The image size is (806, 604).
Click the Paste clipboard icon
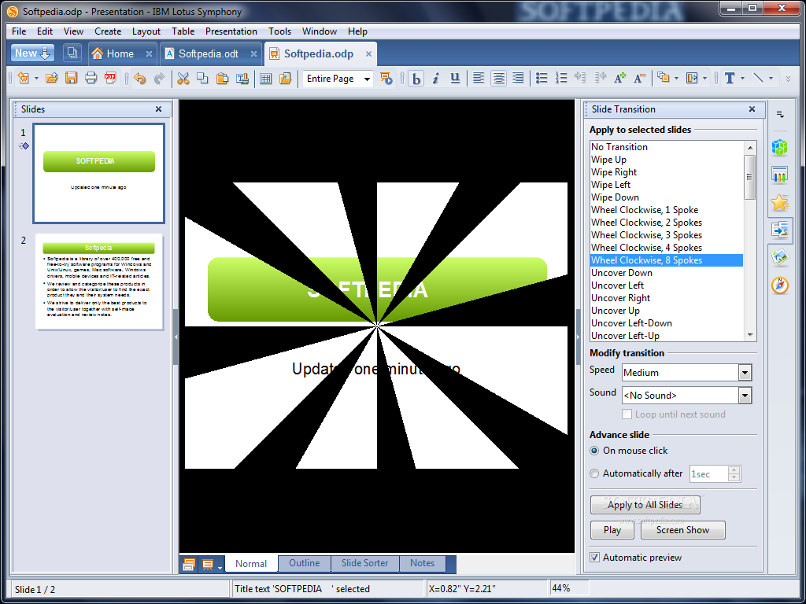(222, 78)
